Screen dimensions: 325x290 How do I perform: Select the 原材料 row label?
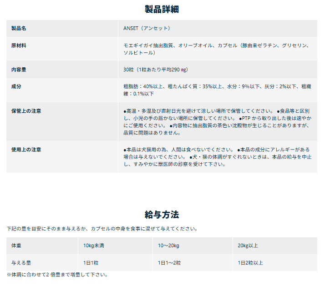coord(19,46)
